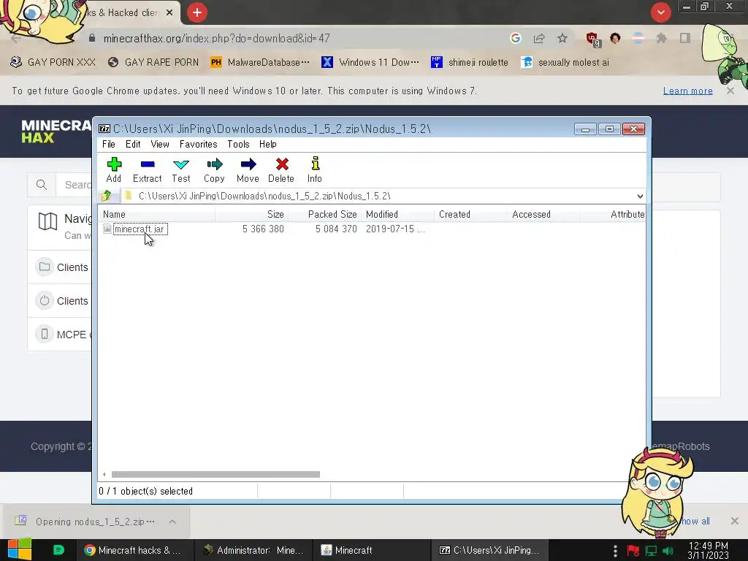748x561 pixels.
Task: Open the Edit menu in 7-Zip
Action: [x=133, y=144]
